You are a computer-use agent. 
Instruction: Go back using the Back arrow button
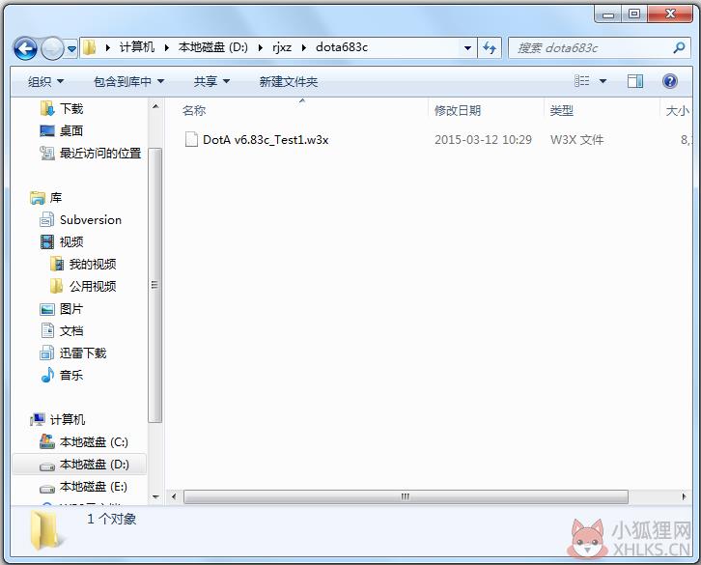(25, 48)
